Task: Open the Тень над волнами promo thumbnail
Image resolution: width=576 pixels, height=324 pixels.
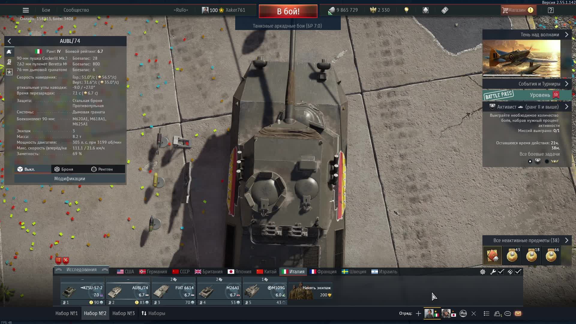Action: (x=521, y=58)
